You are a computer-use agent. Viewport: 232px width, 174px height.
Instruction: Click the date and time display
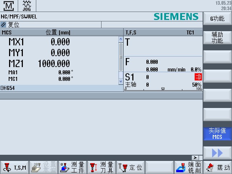[224, 6]
